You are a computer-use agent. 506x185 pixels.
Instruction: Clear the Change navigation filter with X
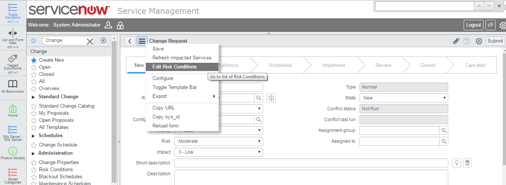pos(90,41)
